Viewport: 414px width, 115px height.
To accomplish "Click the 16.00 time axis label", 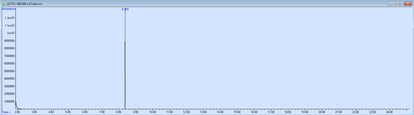I will click(254, 112).
